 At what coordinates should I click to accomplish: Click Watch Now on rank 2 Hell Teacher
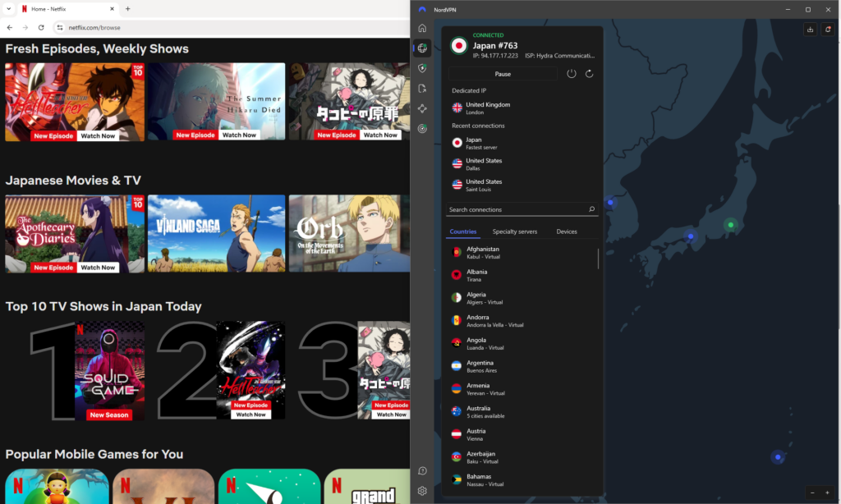click(251, 415)
